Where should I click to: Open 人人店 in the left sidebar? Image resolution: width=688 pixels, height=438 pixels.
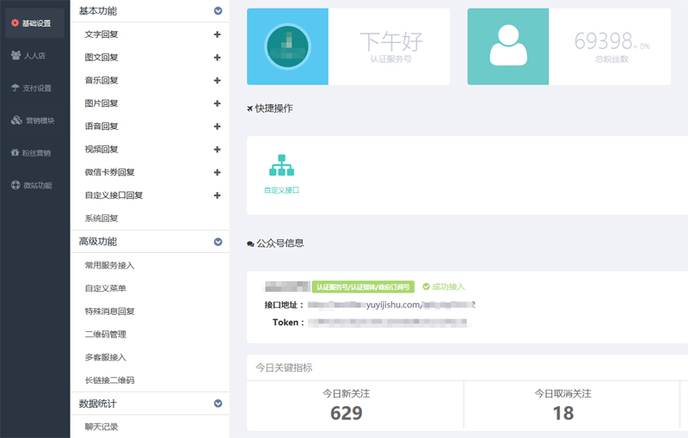point(34,56)
